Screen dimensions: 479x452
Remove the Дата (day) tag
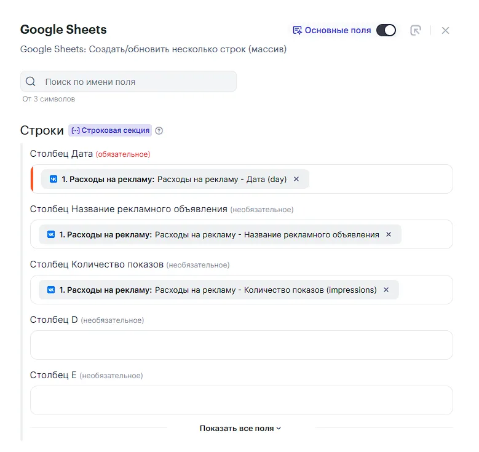[296, 179]
